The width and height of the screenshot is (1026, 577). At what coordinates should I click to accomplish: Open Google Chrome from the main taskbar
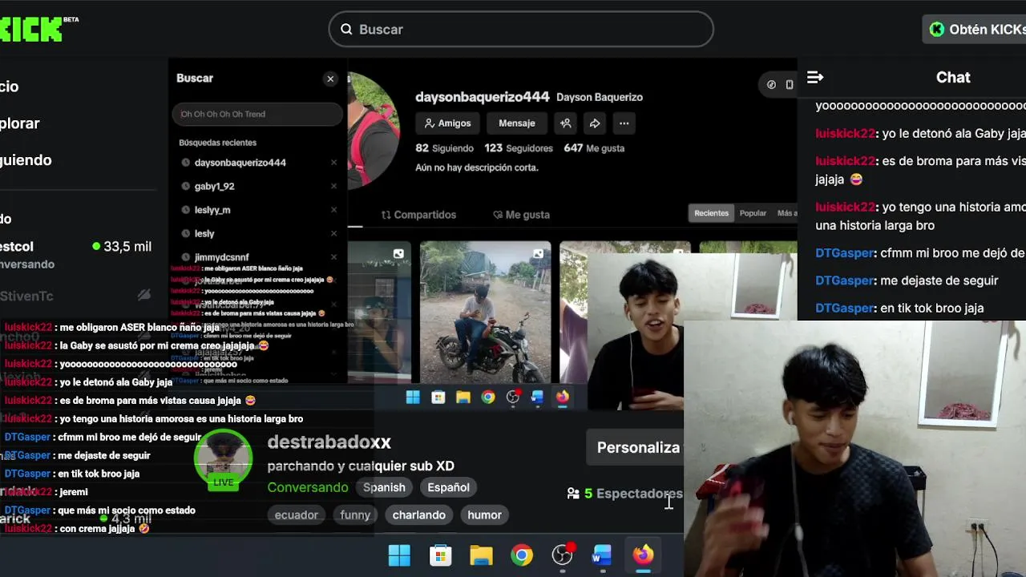tap(522, 555)
